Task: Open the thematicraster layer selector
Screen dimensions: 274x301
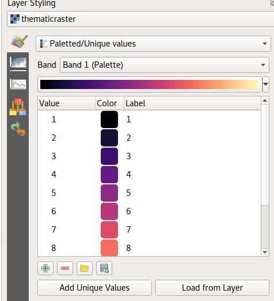Action: pyautogui.click(x=140, y=19)
